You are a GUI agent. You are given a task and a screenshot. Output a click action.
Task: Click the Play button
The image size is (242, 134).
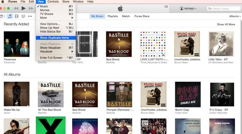coord(23,8)
